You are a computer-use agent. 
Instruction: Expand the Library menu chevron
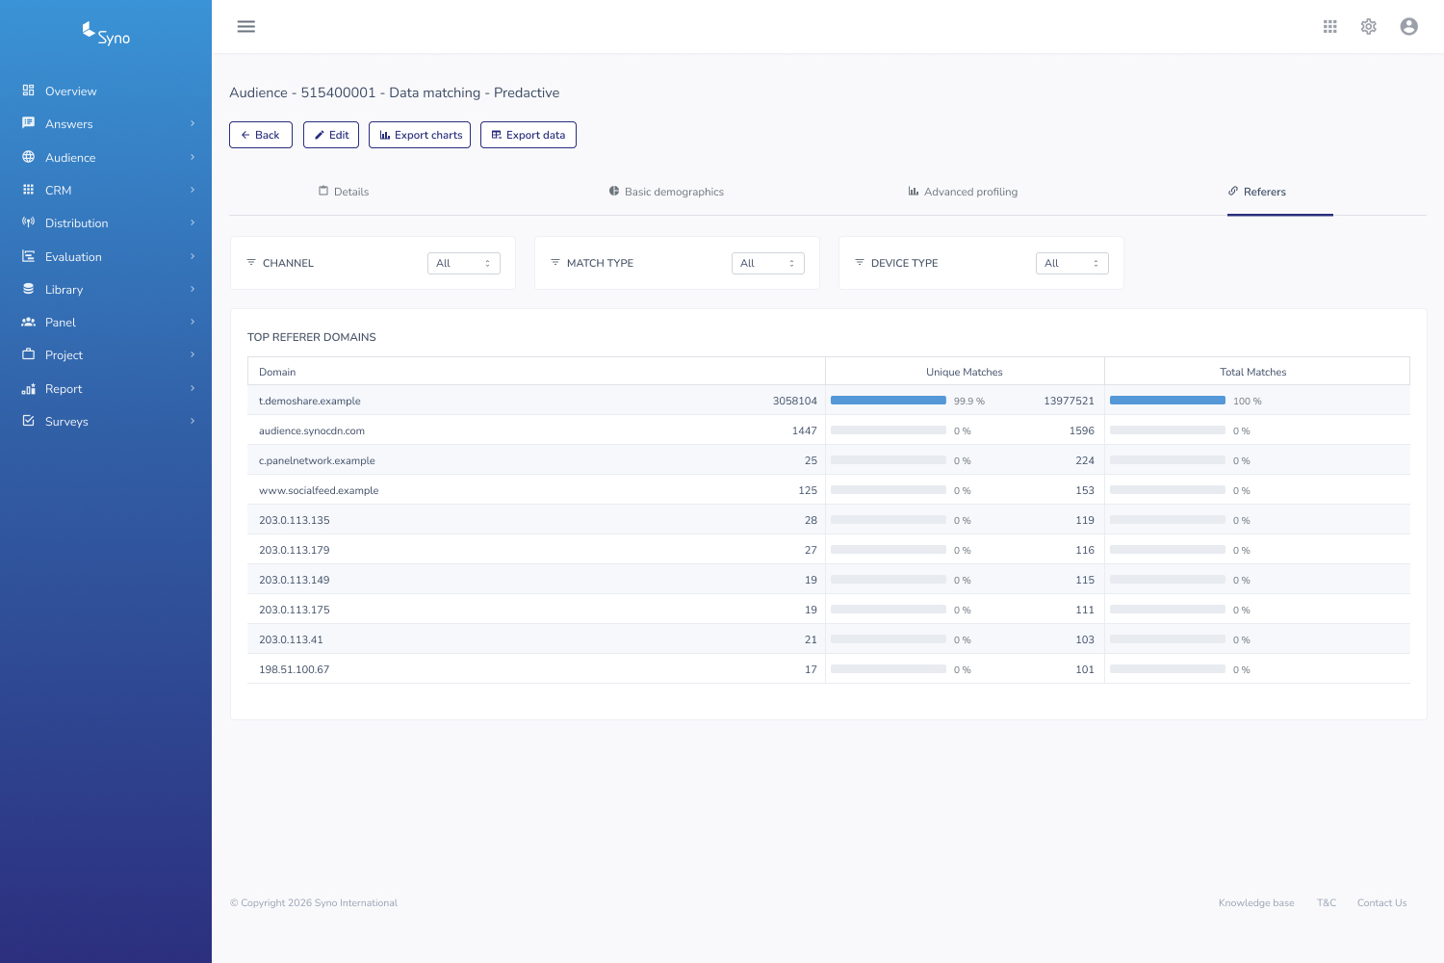193,289
